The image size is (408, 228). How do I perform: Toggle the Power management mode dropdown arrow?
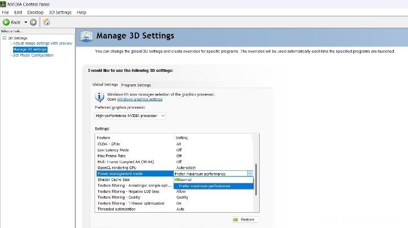[x=250, y=174]
